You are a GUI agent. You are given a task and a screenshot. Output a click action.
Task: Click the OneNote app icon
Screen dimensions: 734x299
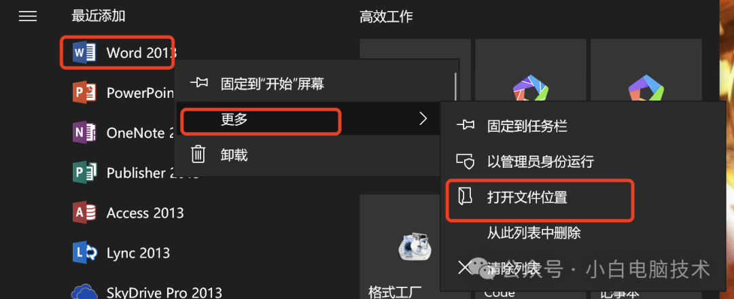(84, 133)
